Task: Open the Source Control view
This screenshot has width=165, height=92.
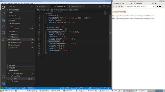Action: coord(3,20)
